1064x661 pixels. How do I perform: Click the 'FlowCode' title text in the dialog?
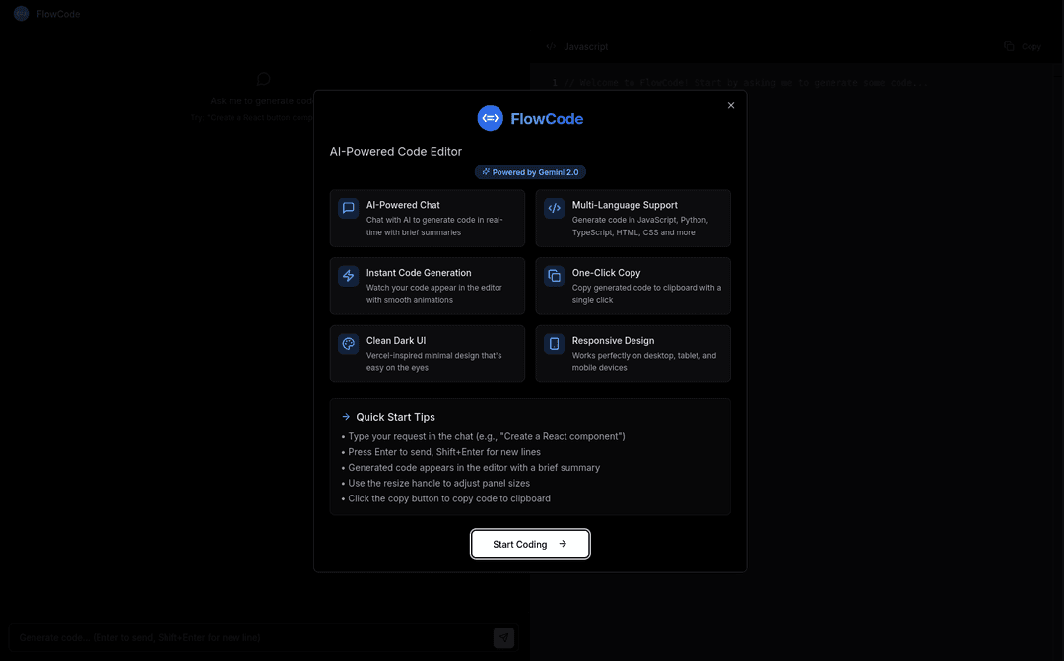547,119
